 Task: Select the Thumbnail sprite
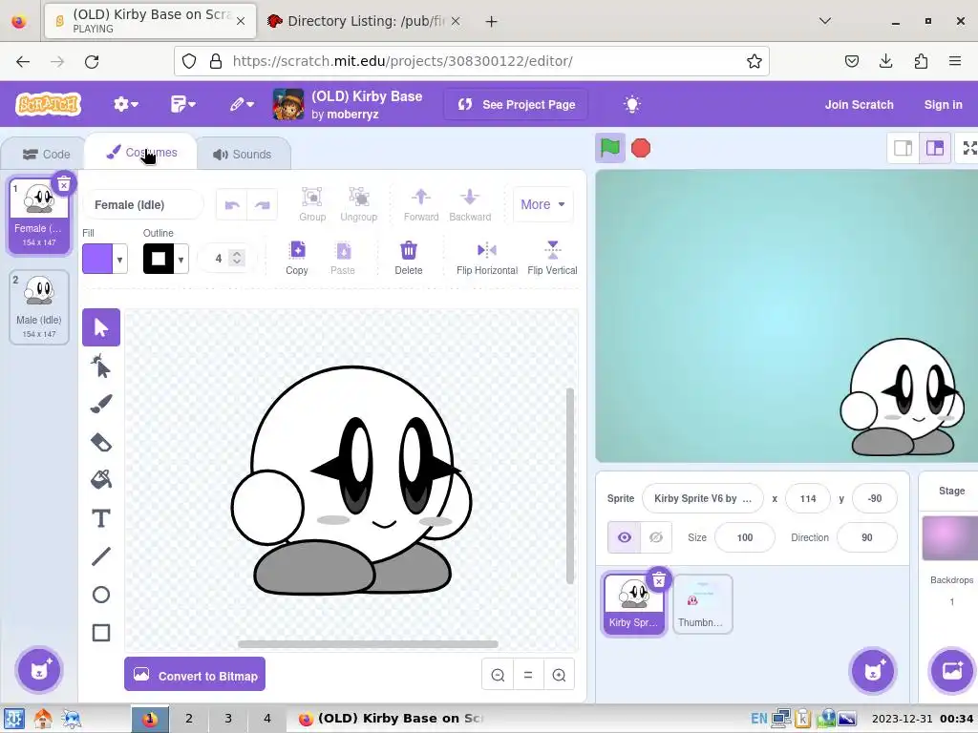point(702,604)
